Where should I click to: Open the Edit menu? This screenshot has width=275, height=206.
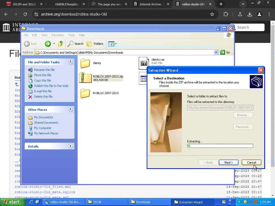[35, 35]
